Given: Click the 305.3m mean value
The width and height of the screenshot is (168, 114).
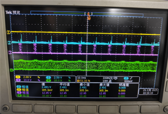Looking at the screenshot, I should pyautogui.click(x=64, y=90).
